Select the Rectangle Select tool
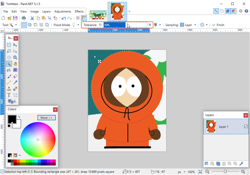The image size is (250, 175). tap(9, 45)
